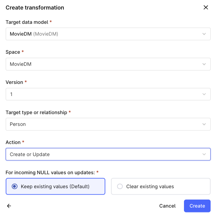
Task: Click the For incoming NULL values label
Action: pos(50,173)
